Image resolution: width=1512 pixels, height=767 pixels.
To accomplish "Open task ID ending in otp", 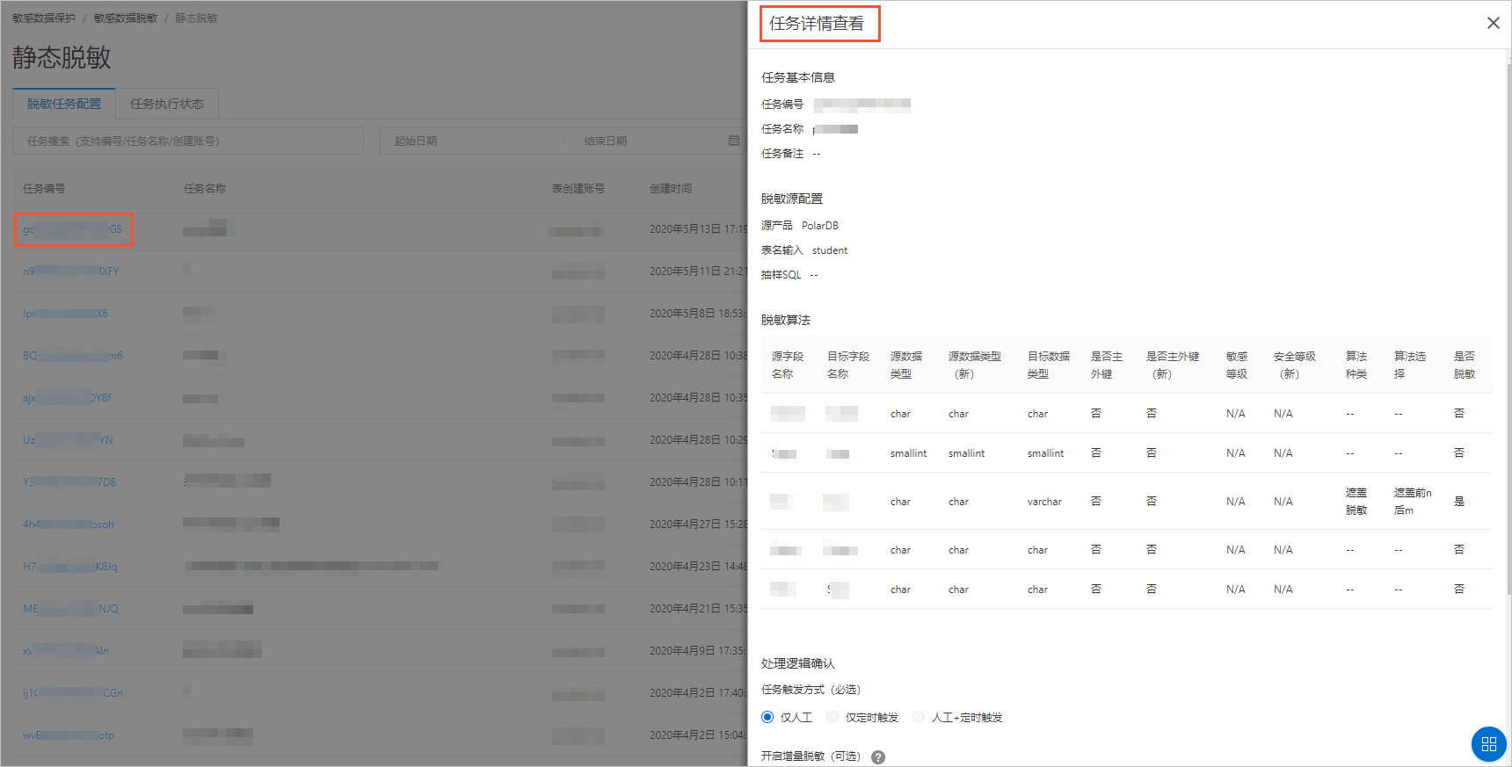I will pyautogui.click(x=69, y=735).
